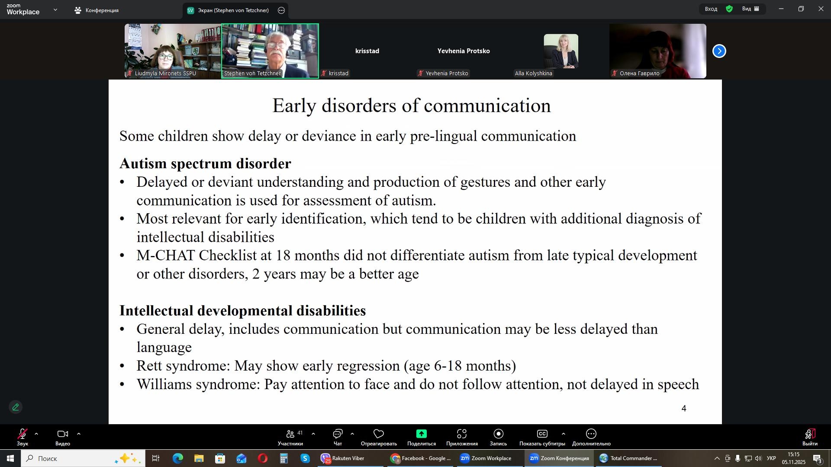831x467 pixels.
Task: Select Alla Kolyshkina's video thumbnail
Action: (x=561, y=51)
